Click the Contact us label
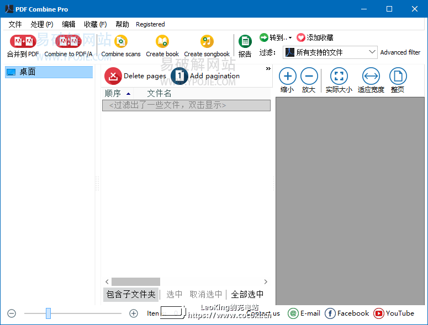This screenshot has width=428, height=325. click(x=263, y=313)
